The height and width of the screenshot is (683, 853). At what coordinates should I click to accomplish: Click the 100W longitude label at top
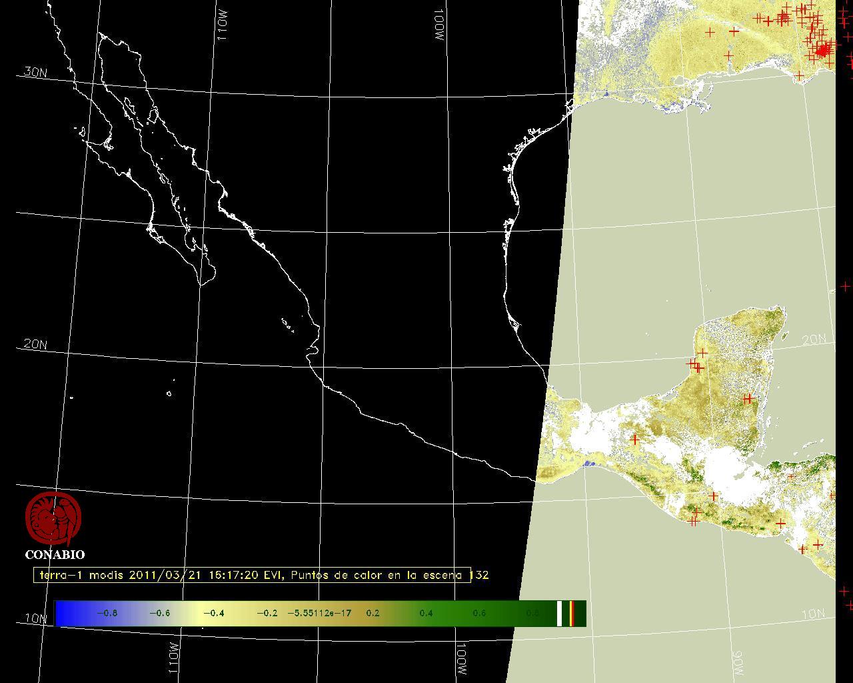(x=438, y=27)
